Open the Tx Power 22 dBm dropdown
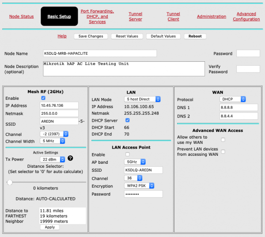This screenshot has height=237, width=265. tap(53, 159)
